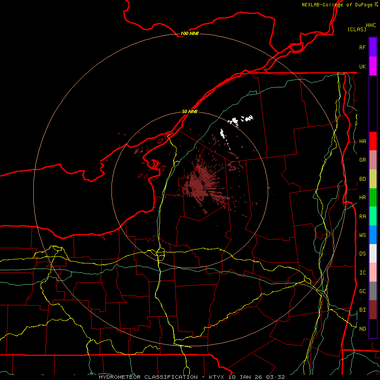Click the GC legend label
This screenshot has height=380, width=380.
[x=363, y=291]
